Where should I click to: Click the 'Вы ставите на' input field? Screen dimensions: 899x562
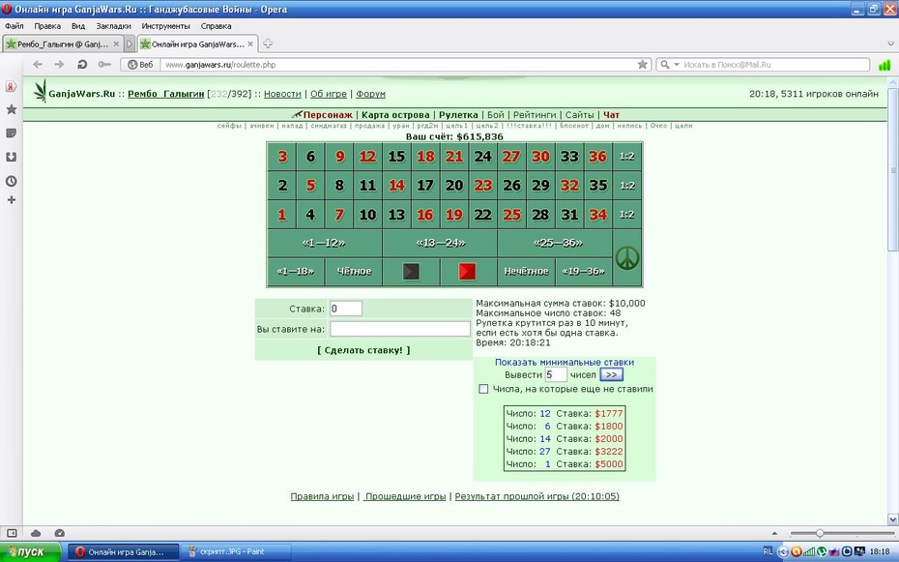[400, 329]
